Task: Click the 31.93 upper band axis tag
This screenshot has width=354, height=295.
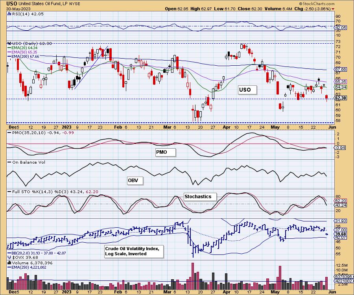Action: [341, 221]
